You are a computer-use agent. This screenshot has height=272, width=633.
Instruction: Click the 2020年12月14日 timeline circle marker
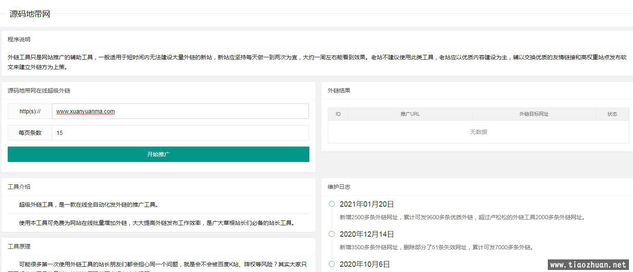(332, 234)
